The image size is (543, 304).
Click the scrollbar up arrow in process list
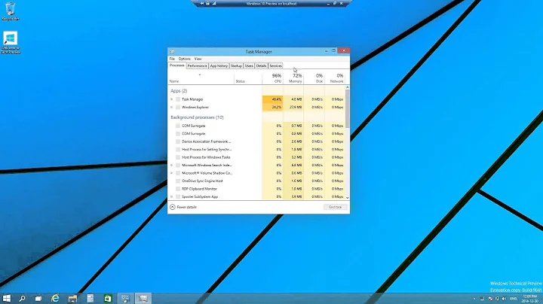pyautogui.click(x=348, y=87)
